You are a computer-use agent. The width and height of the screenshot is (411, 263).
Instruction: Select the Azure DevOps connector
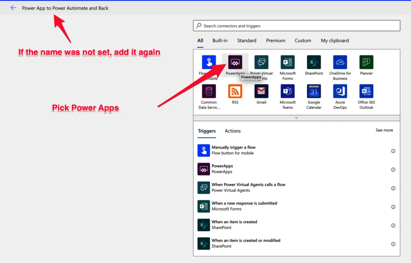pyautogui.click(x=340, y=91)
